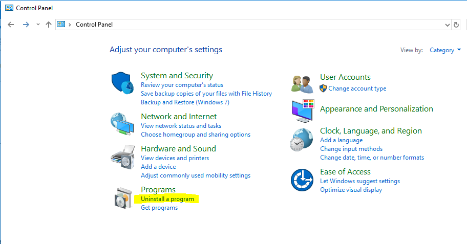Open Network and Internet category
The image size is (467, 244).
click(179, 116)
